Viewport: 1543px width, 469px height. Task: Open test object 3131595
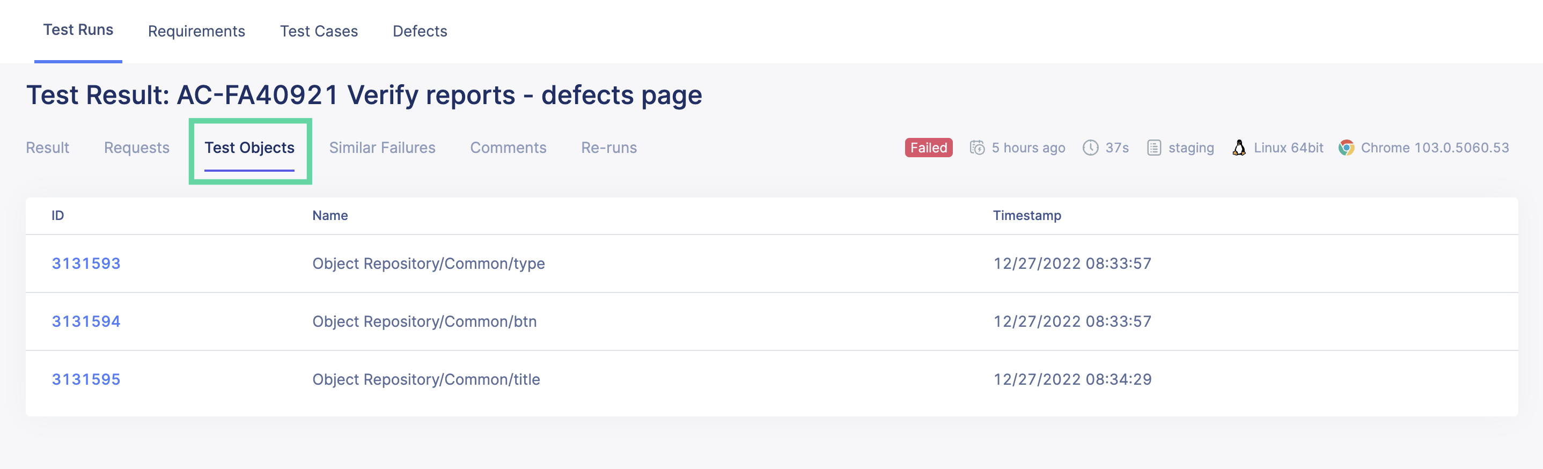[86, 379]
